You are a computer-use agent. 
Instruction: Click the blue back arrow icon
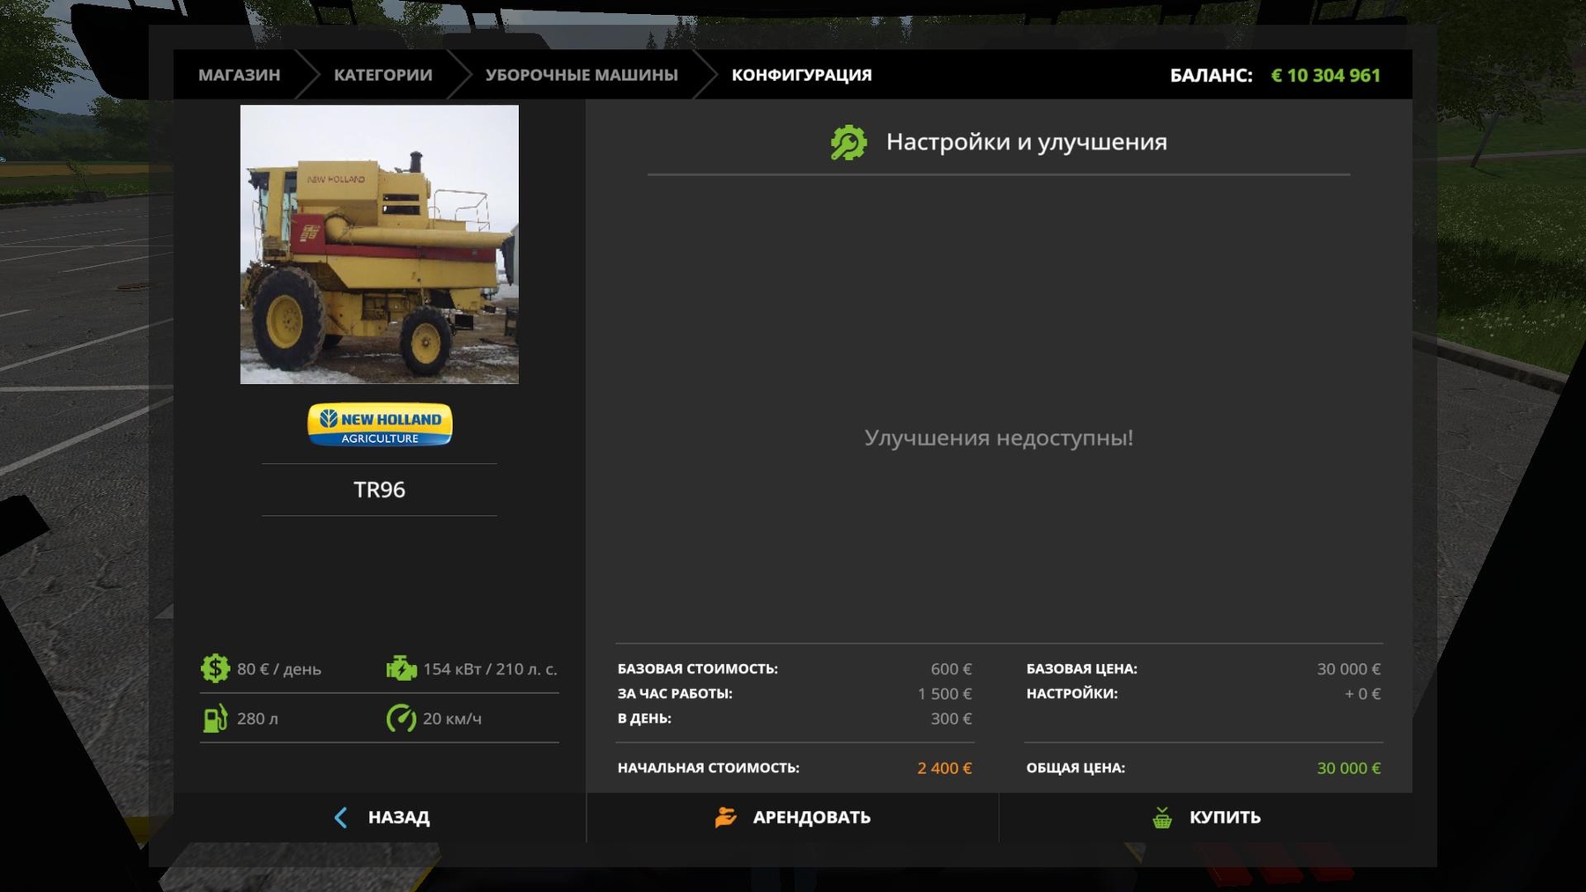point(341,817)
